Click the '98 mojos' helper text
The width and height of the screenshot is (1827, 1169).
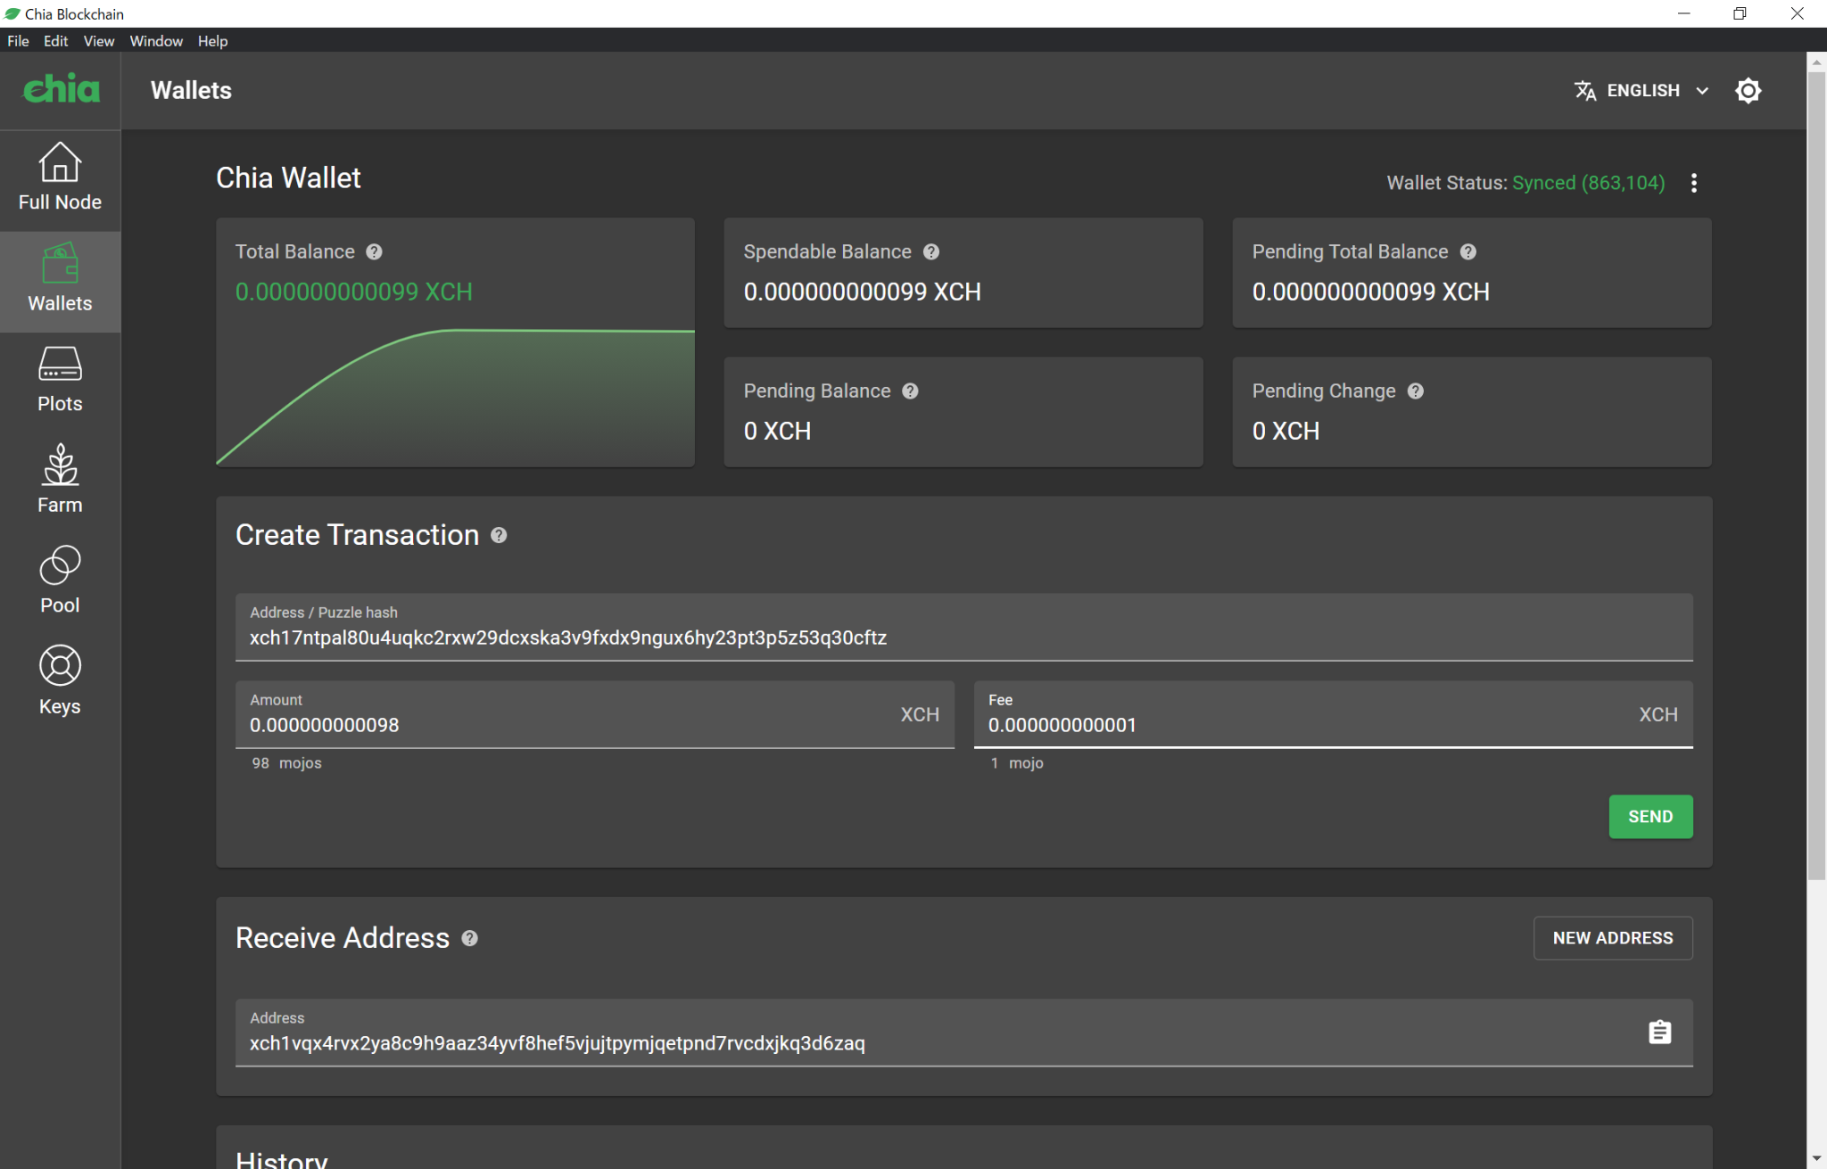286,763
